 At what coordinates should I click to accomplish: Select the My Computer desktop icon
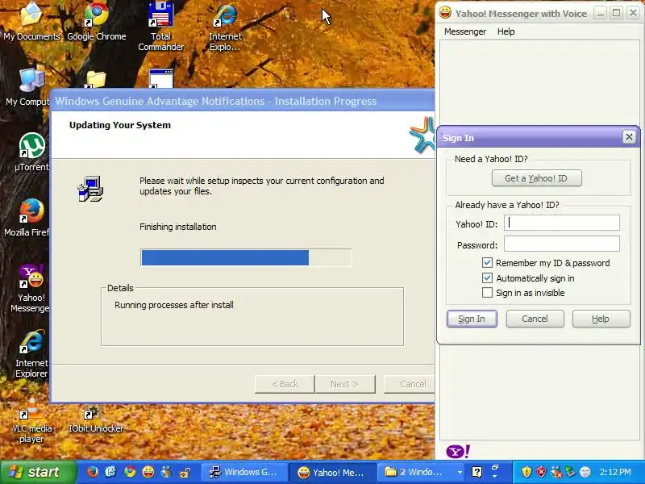click(28, 86)
